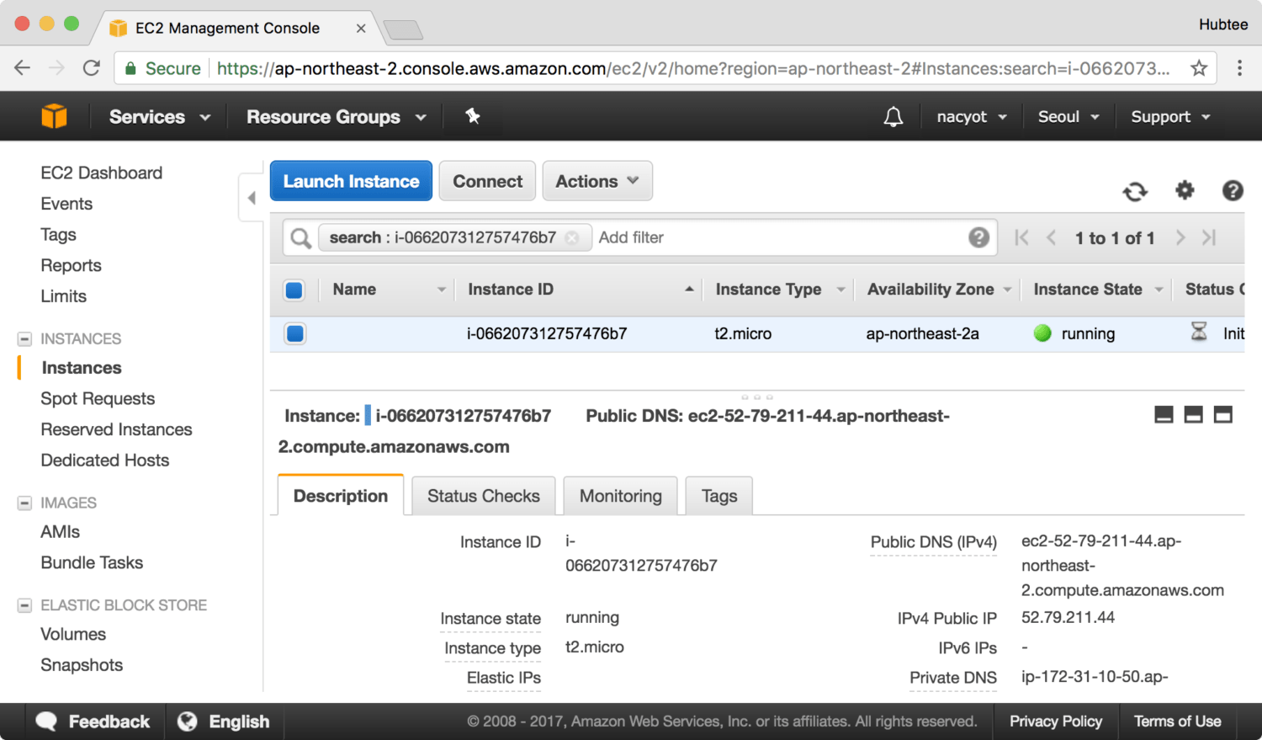Open Instance State column dropdown arrow
The image size is (1262, 740).
pyautogui.click(x=1159, y=290)
